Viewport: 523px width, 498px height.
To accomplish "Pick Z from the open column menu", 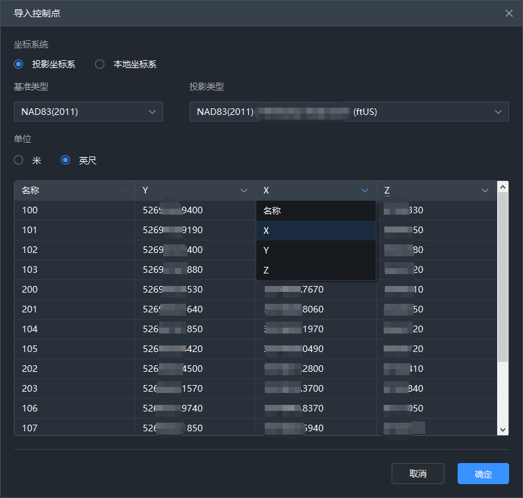I will pyautogui.click(x=316, y=270).
